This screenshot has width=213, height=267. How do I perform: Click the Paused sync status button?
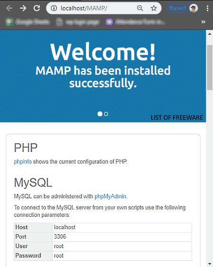[177, 8]
